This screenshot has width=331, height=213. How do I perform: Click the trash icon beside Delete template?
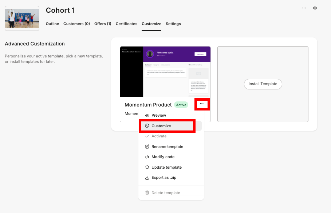(x=147, y=193)
